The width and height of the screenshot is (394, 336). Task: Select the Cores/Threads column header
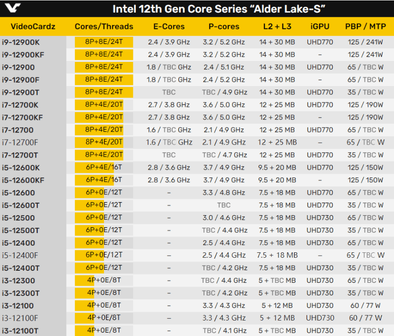[x=104, y=27]
